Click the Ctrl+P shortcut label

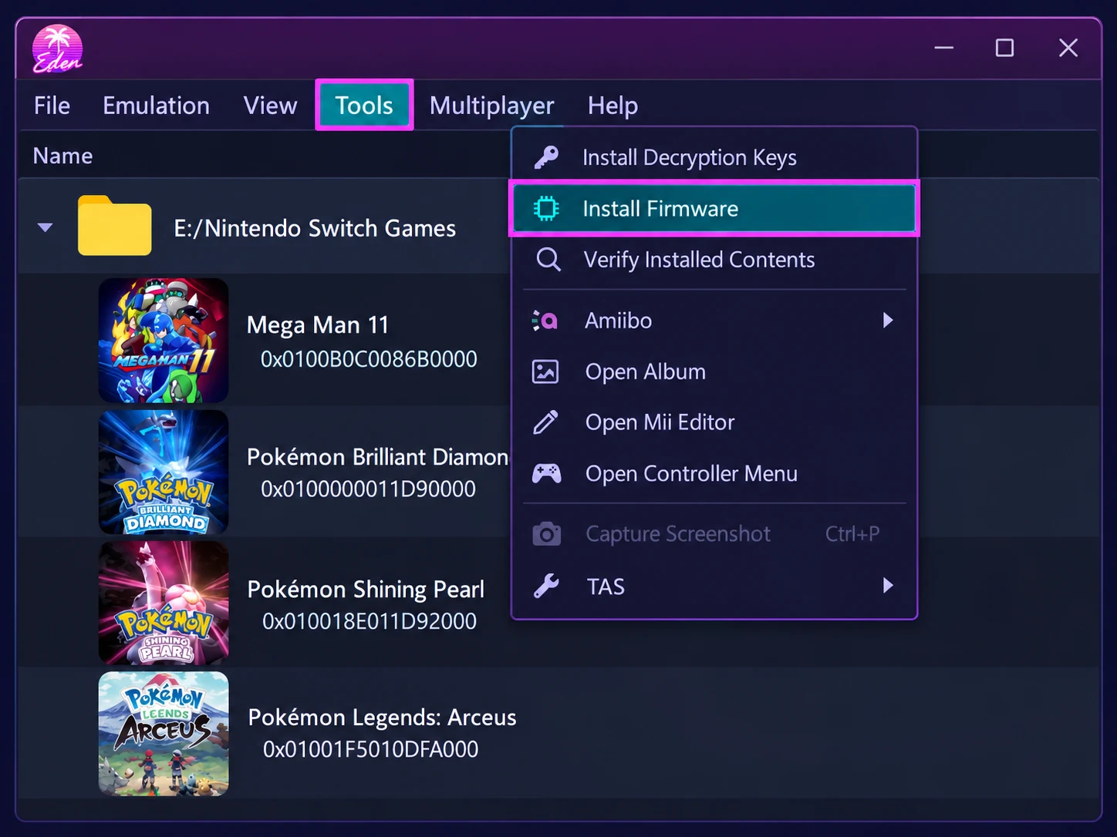coord(852,533)
